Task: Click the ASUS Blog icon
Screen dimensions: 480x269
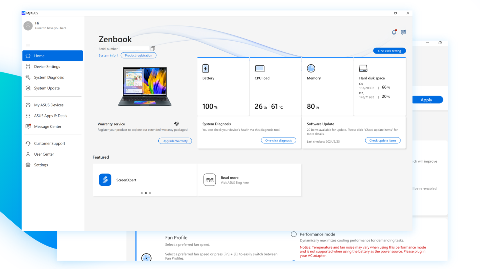Action: pos(210,180)
